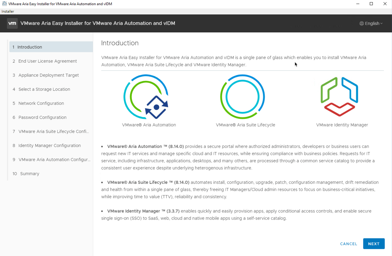Viewport: 392px width, 256px height.
Task: Click the 'VMware® Aria Suite Lifecycle' label under icon
Action: pyautogui.click(x=246, y=125)
